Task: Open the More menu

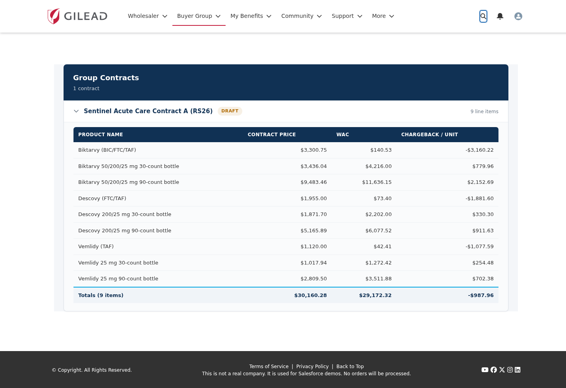Action: click(x=383, y=16)
